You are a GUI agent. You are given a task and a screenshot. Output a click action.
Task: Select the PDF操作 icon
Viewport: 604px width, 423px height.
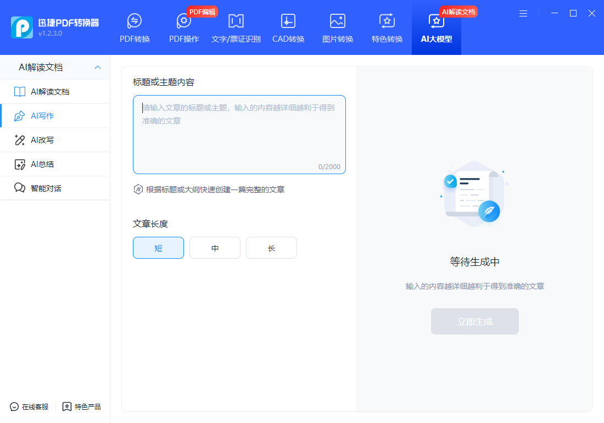pos(183,27)
